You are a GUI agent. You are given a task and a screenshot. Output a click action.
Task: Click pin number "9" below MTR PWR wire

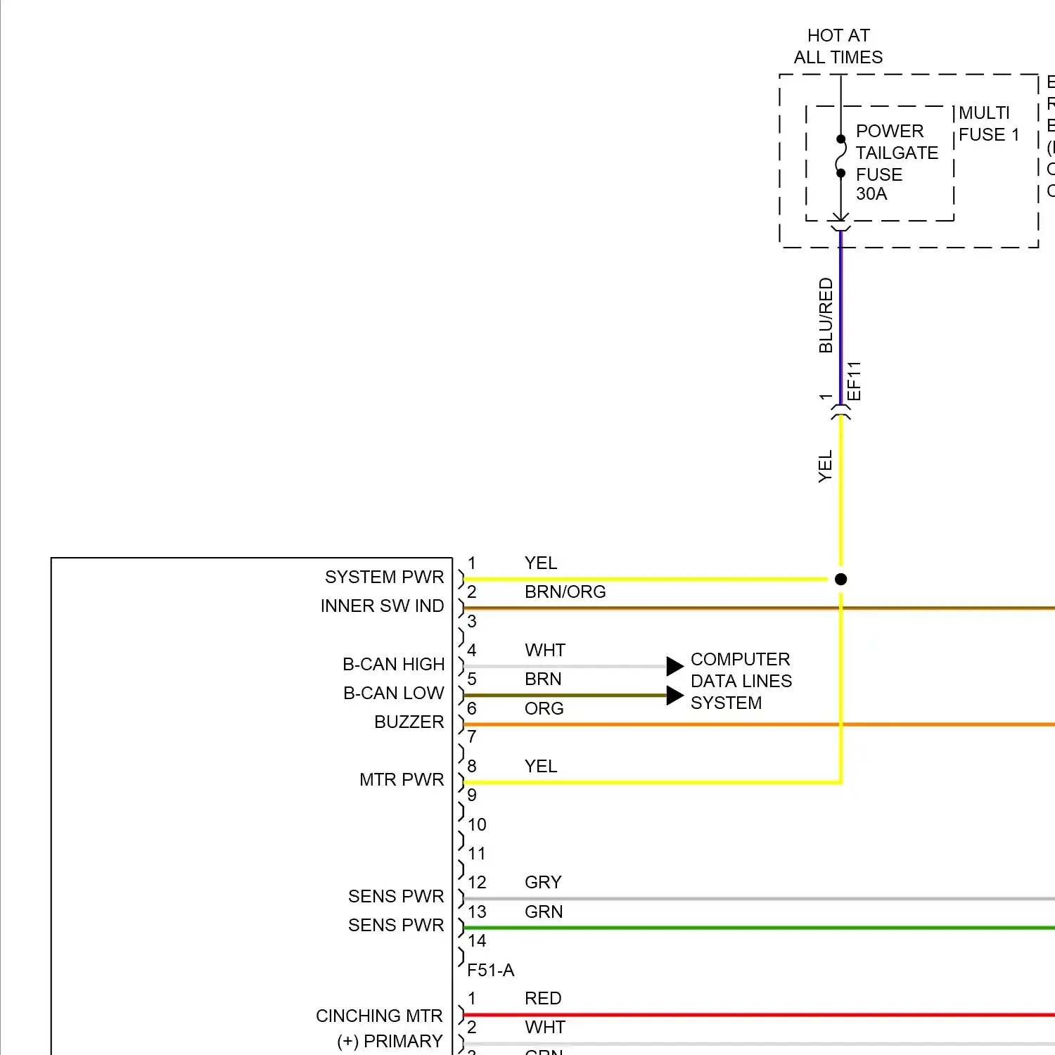pyautogui.click(x=472, y=795)
